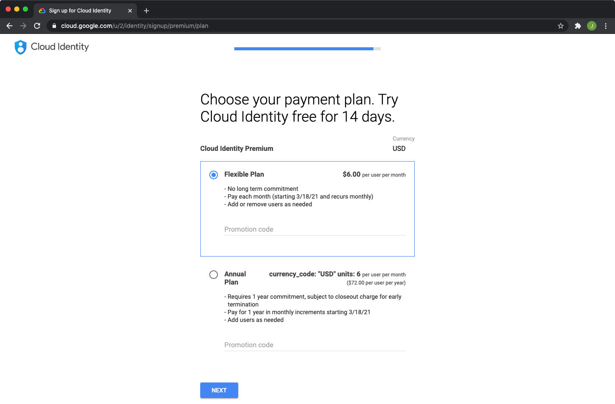Click the Flexible Plan label

tap(244, 174)
